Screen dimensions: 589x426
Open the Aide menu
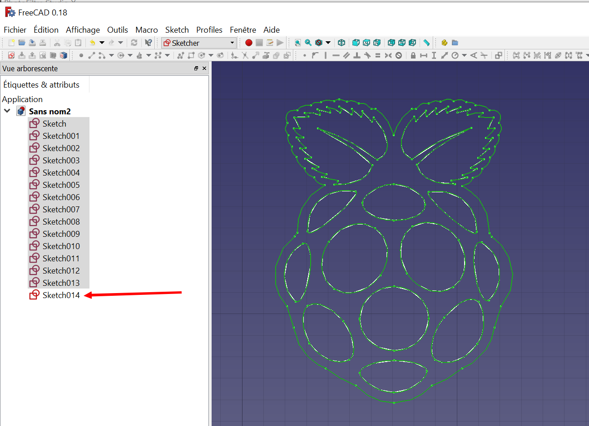[x=271, y=29]
